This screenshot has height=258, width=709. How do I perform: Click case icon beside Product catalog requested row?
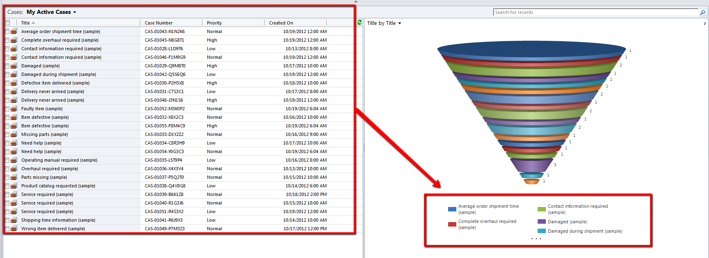pos(13,186)
